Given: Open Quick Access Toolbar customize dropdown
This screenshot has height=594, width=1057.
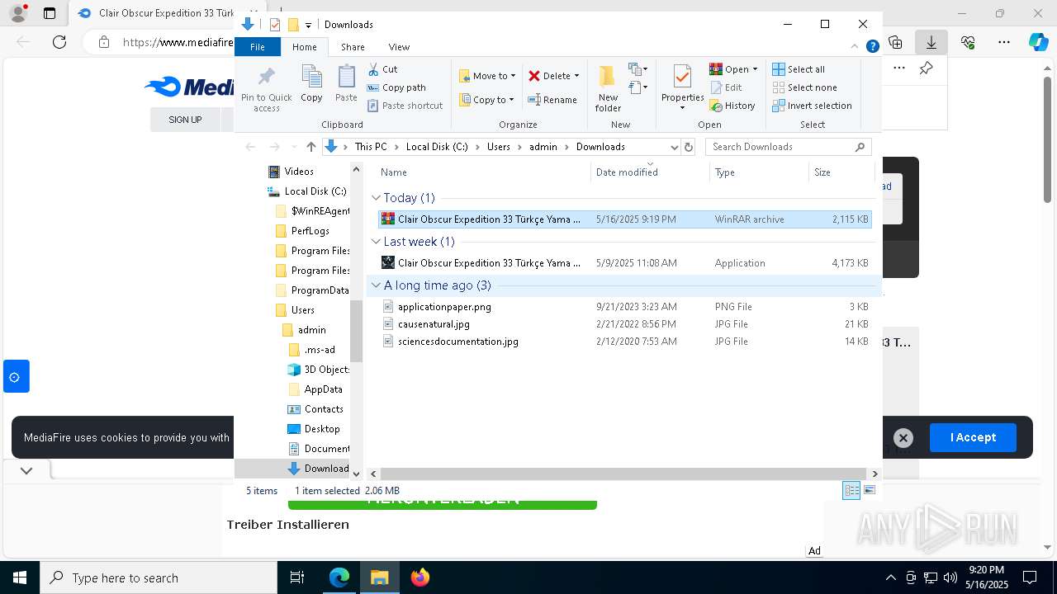Looking at the screenshot, I should click(x=308, y=25).
